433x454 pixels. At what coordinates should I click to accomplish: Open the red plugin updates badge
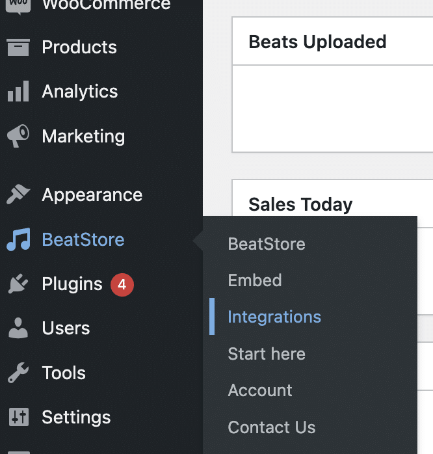(122, 285)
